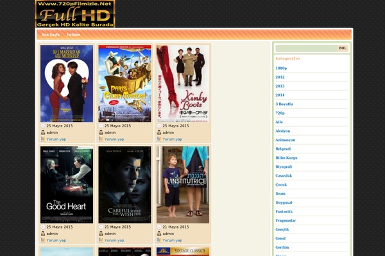The height and width of the screenshot is (256, 385).
Task: Select the Fragmanlar category
Action: [286, 220]
